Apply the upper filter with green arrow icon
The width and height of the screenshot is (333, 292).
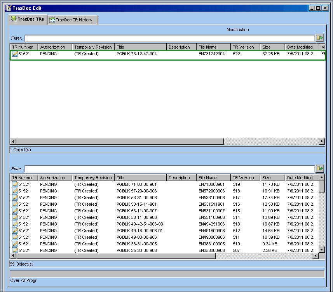point(320,38)
